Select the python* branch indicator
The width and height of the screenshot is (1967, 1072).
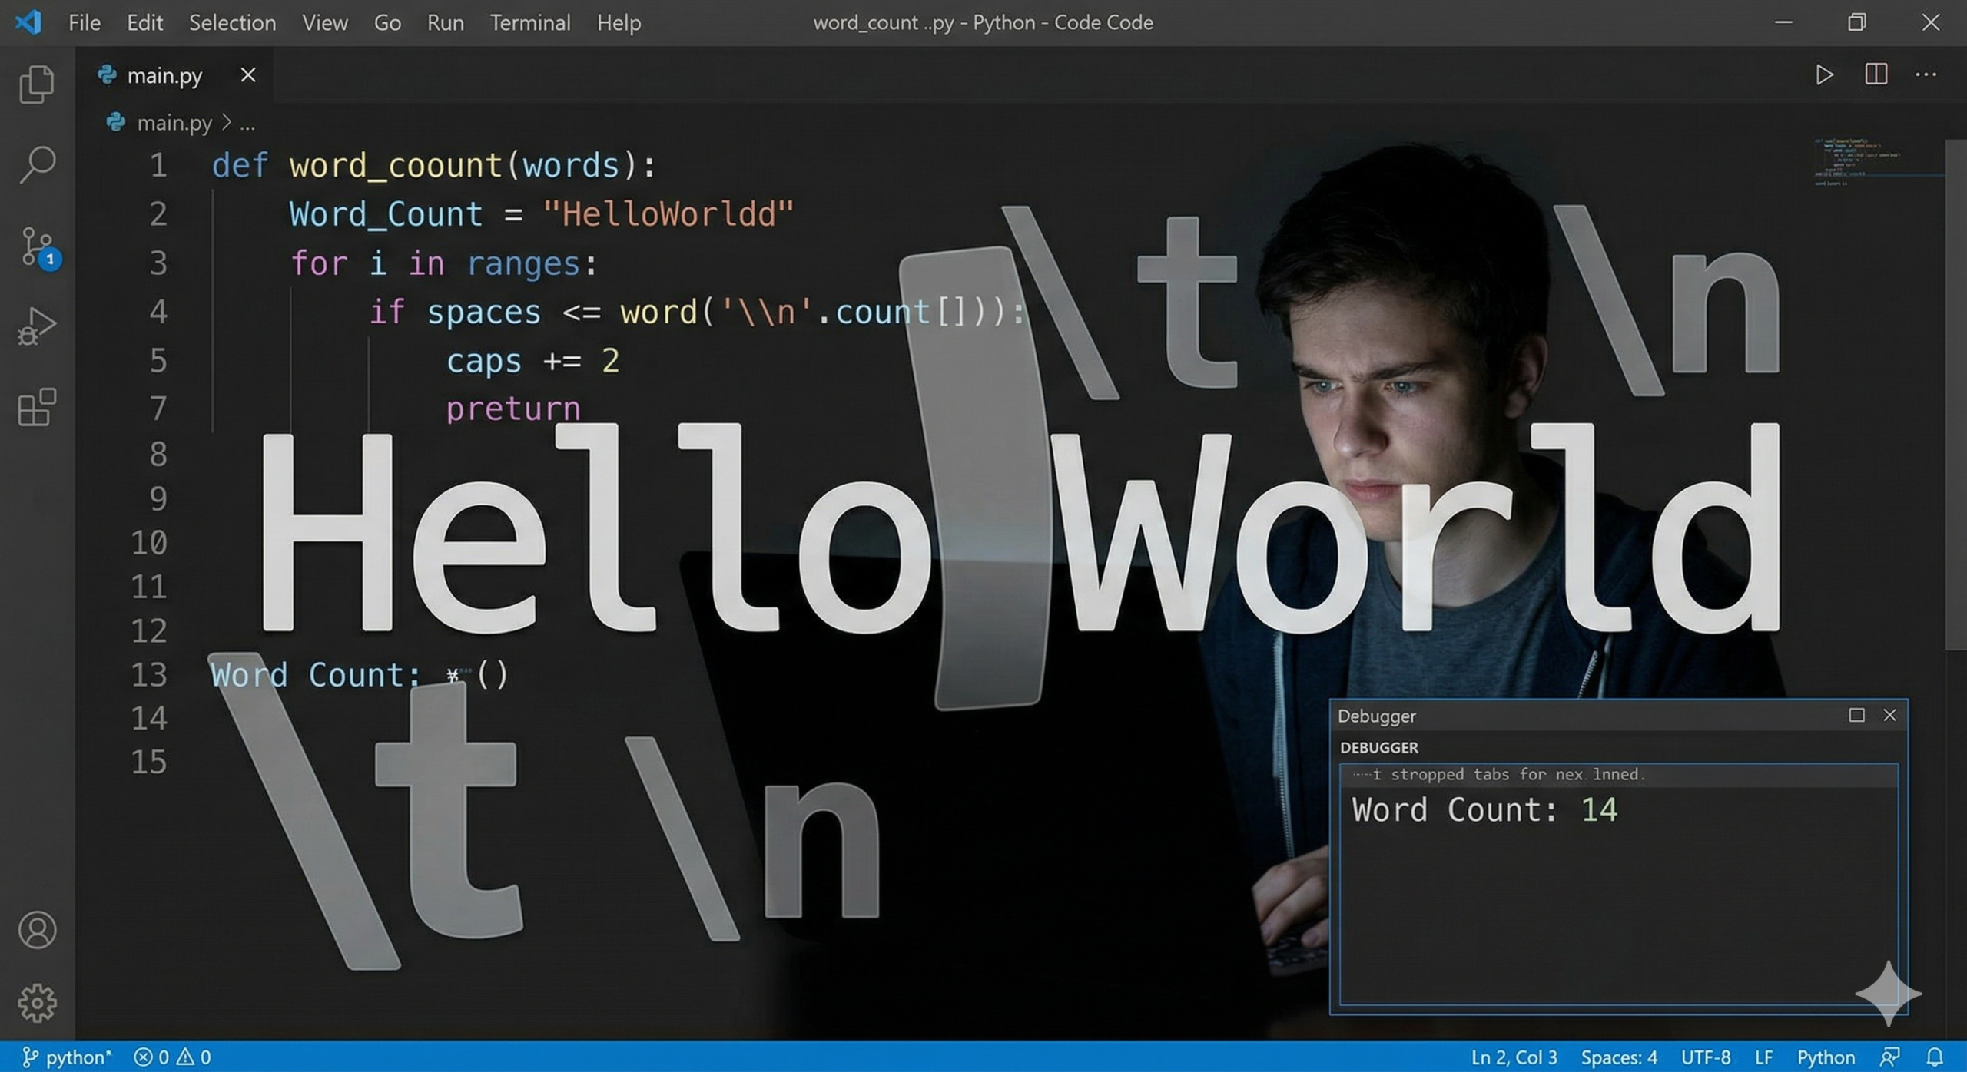(65, 1057)
